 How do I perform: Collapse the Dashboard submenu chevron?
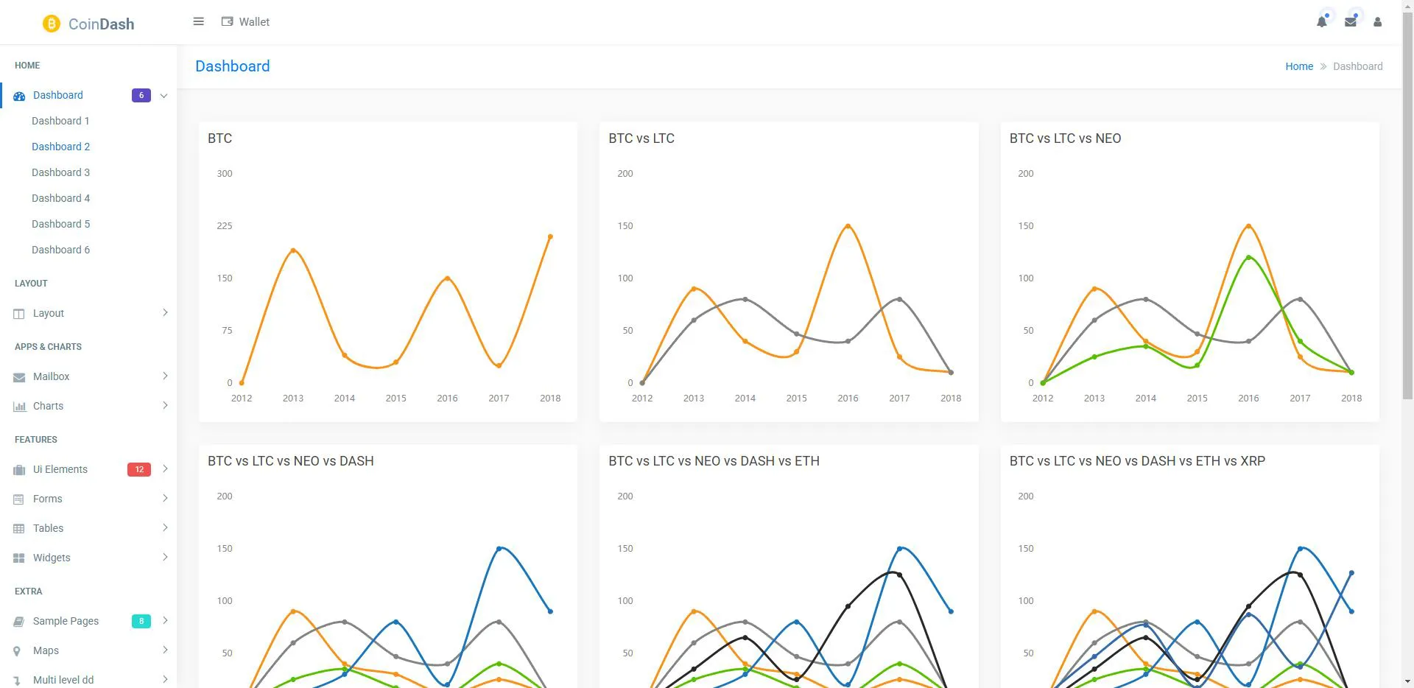click(x=163, y=96)
